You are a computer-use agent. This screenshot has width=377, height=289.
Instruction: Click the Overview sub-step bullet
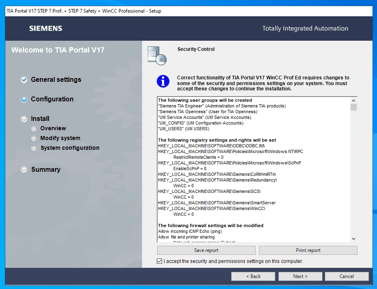click(34, 129)
